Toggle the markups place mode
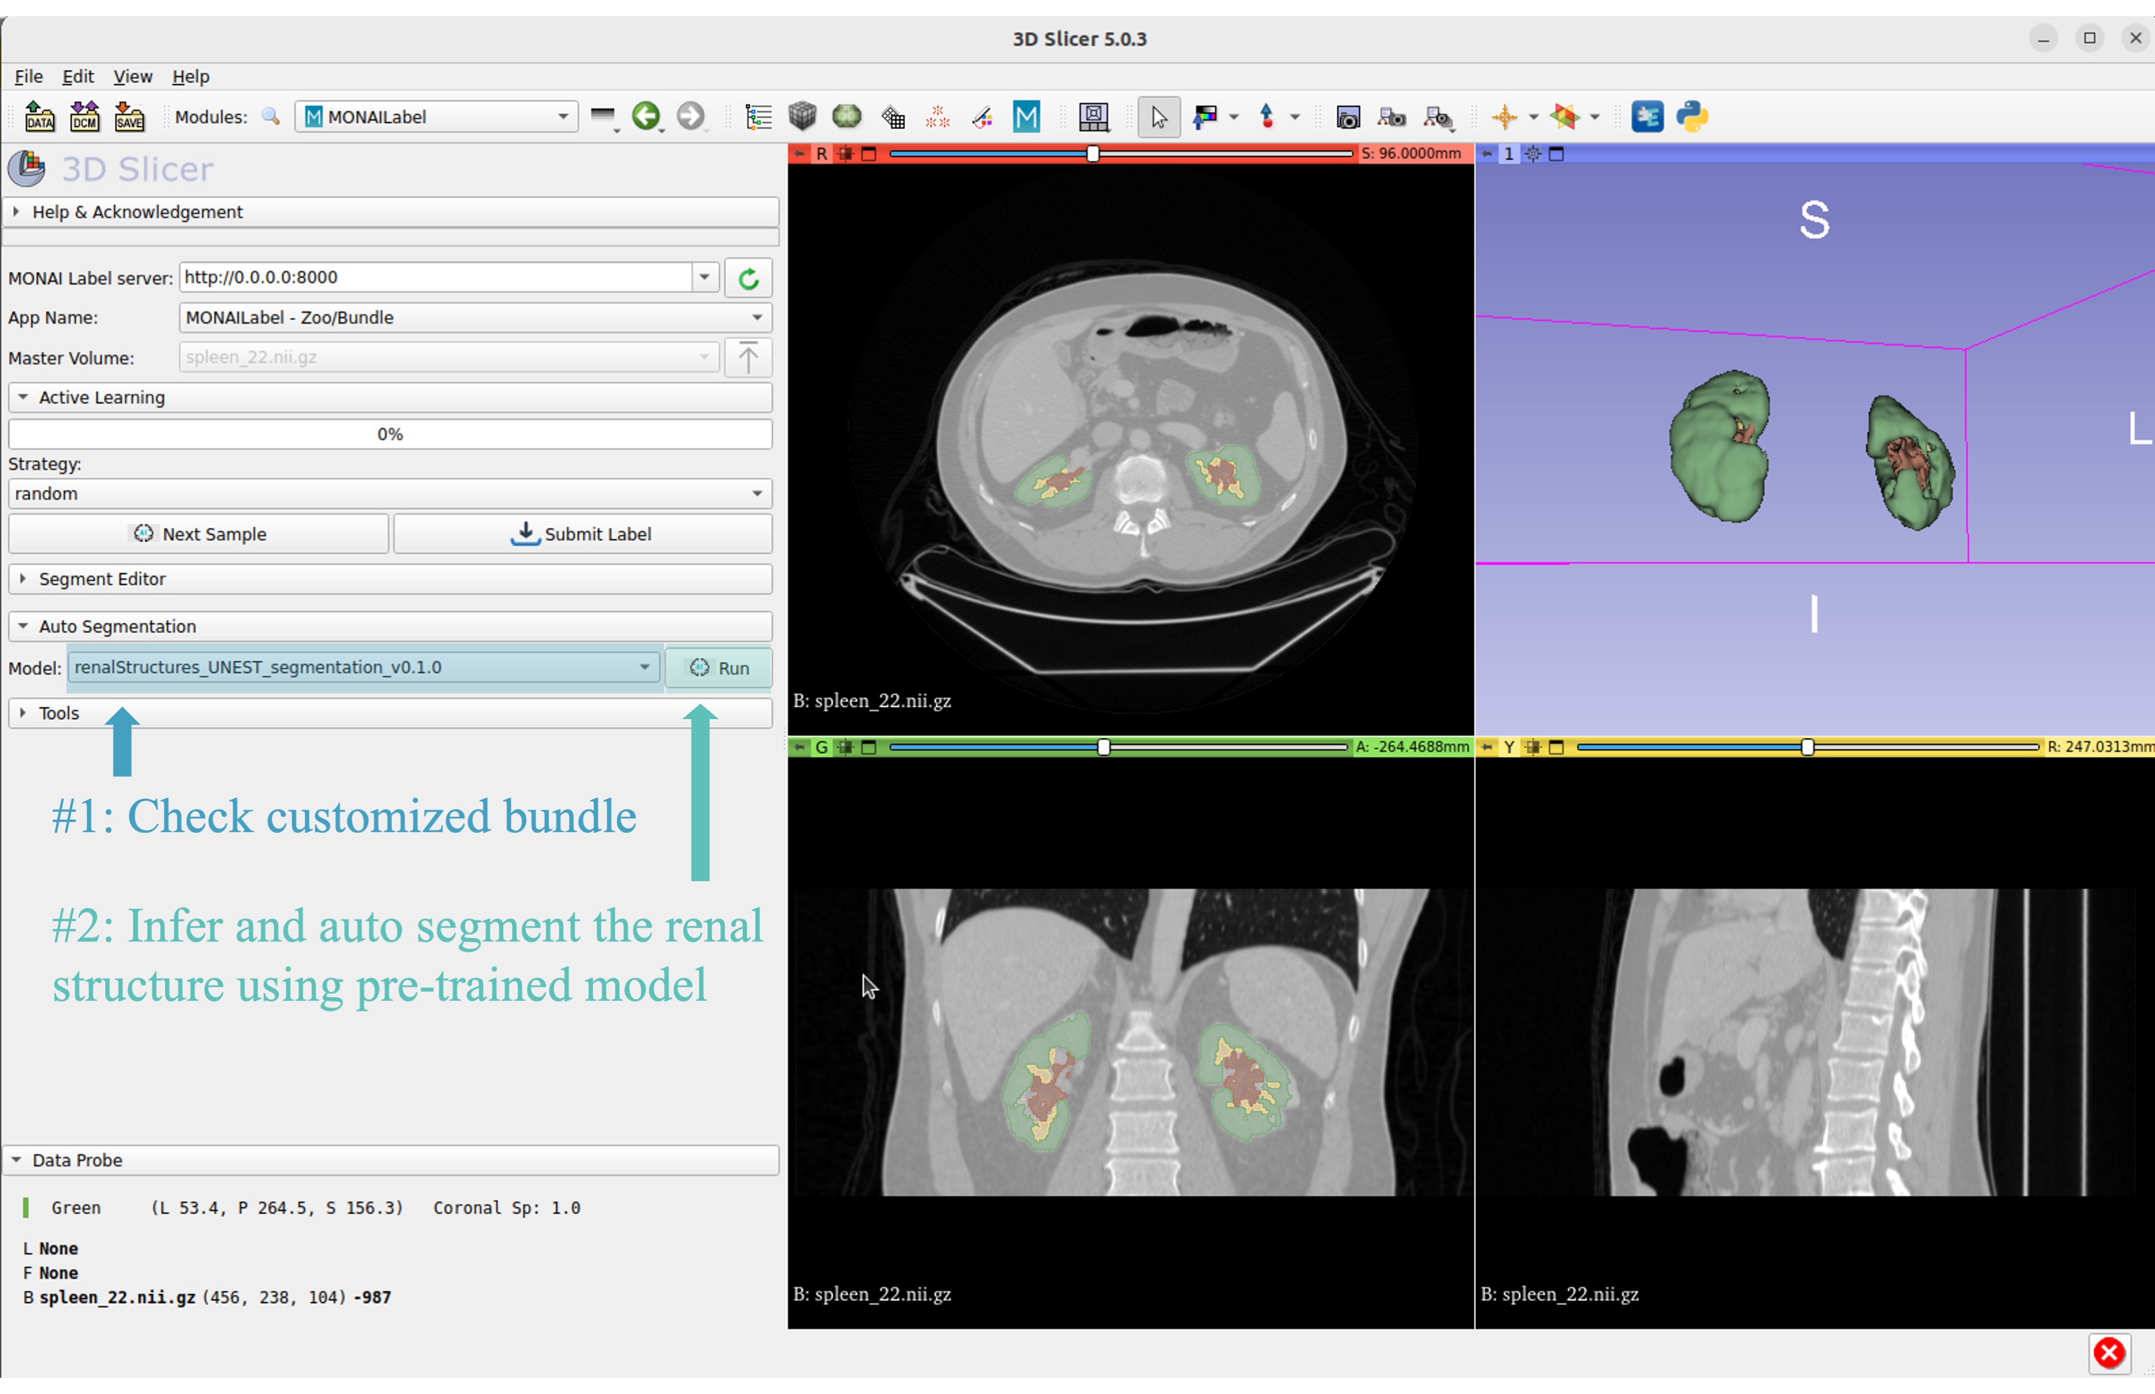The width and height of the screenshot is (2155, 1394). click(x=1267, y=117)
